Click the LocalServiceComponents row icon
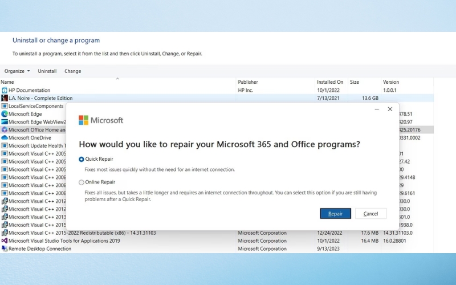Screen dimensions: 456x285 (5, 106)
